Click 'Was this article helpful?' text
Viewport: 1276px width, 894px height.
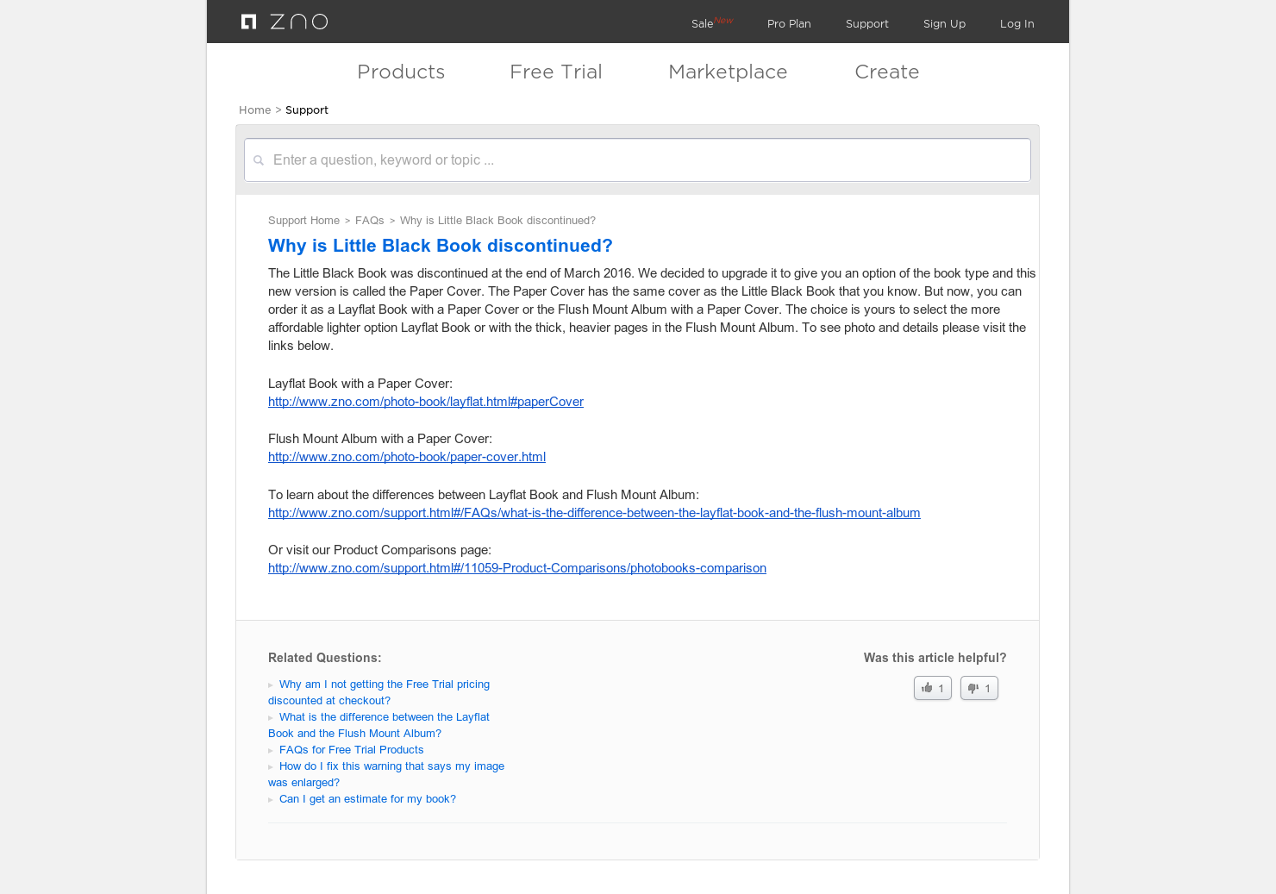coord(935,658)
